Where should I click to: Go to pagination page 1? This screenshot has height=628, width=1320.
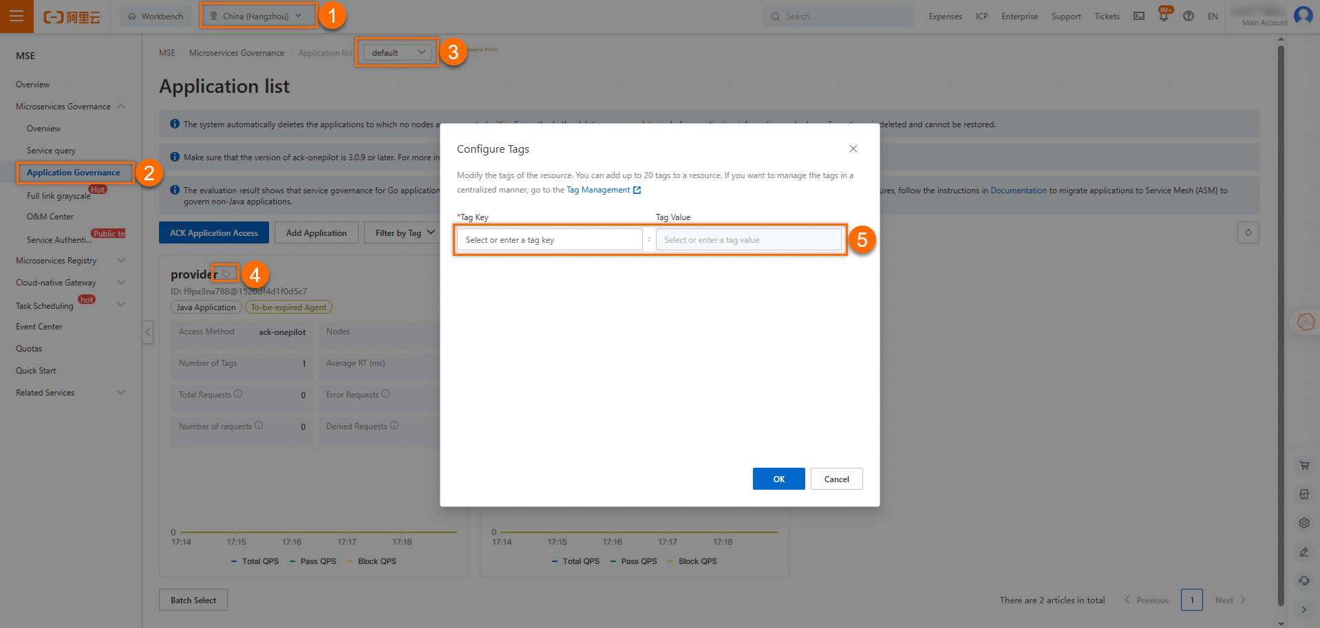1192,600
